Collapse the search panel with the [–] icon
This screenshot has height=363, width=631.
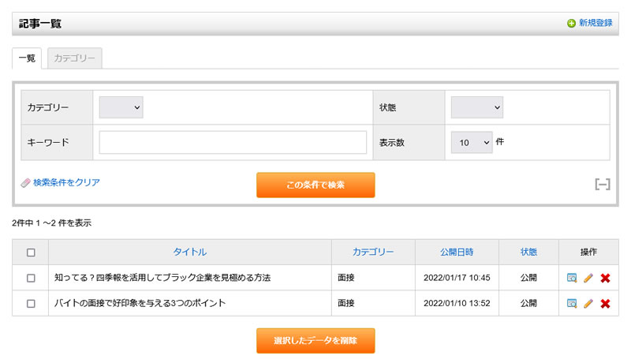click(602, 184)
